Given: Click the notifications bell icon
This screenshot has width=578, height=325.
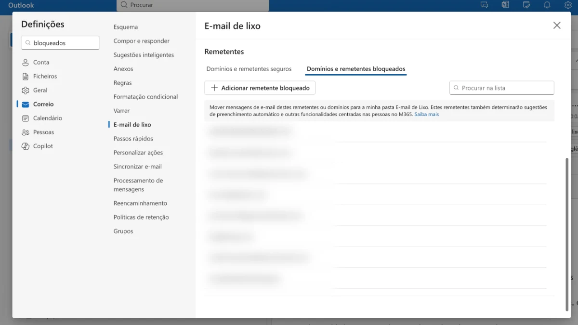Looking at the screenshot, I should [x=547, y=5].
